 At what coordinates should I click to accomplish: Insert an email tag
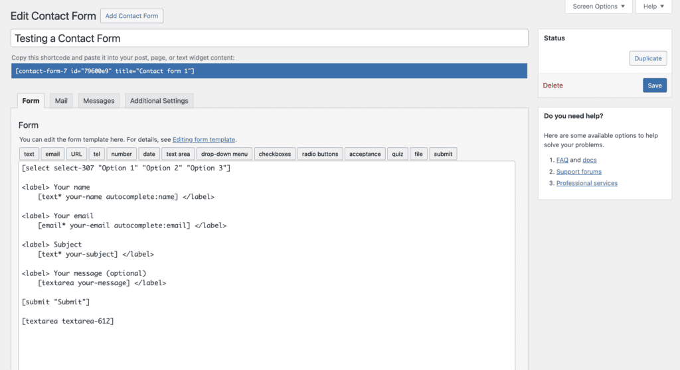[52, 154]
